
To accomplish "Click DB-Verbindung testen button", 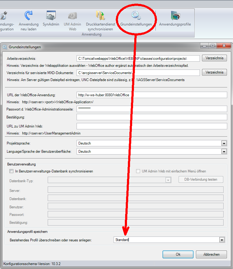I will coord(201,179).
